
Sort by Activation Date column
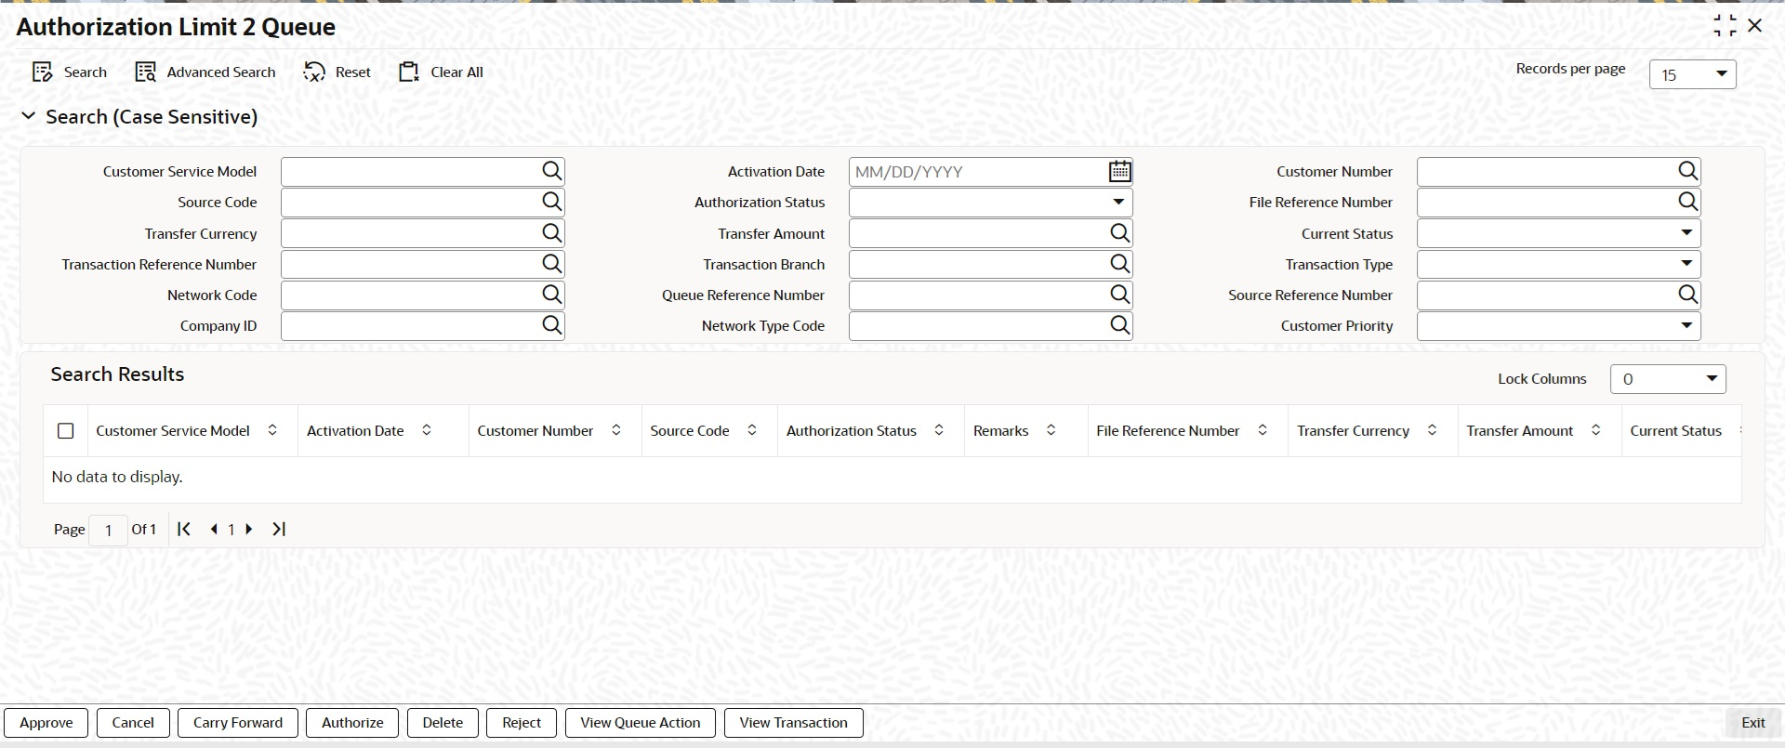(427, 430)
